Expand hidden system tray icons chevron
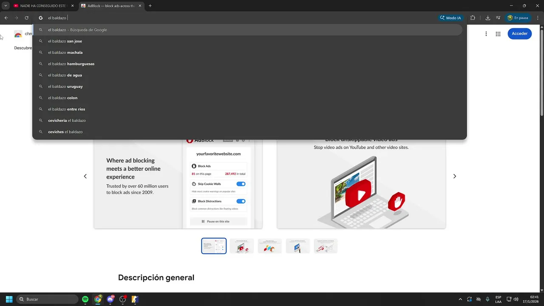This screenshot has width=544, height=306. point(460,299)
